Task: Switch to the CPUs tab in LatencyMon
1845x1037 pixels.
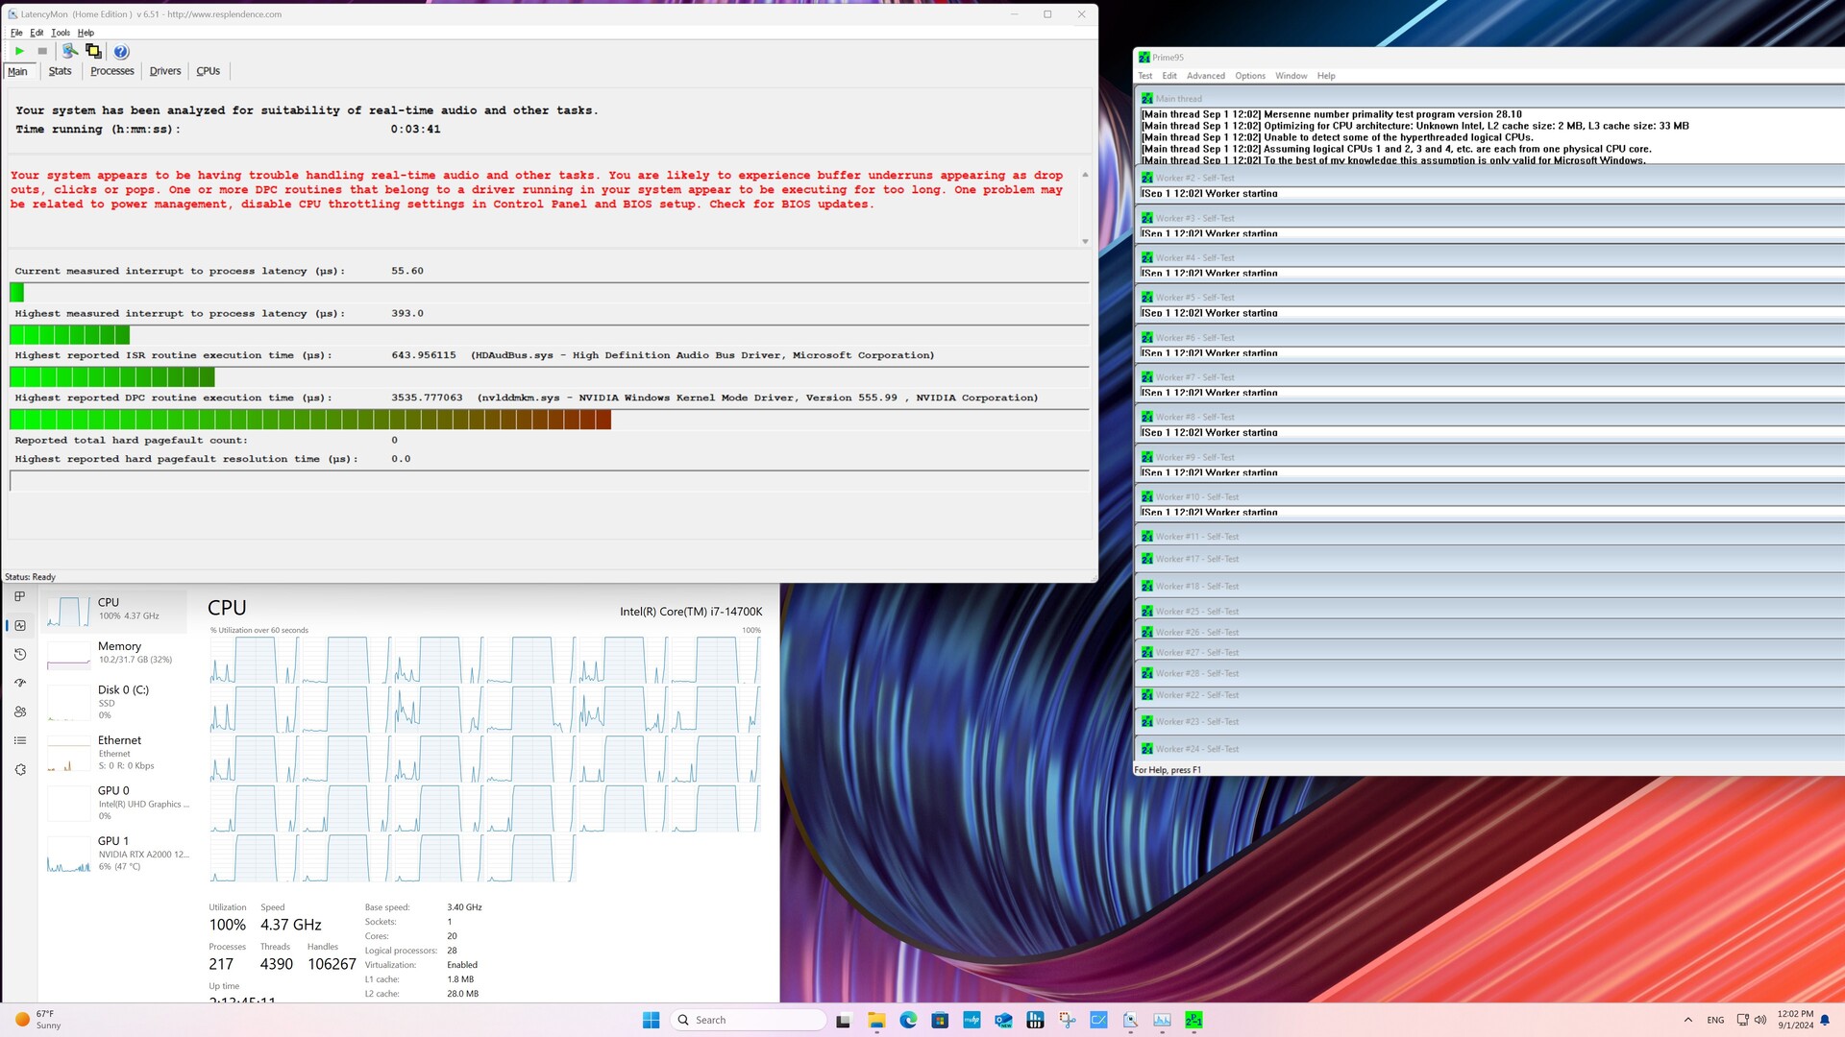Action: [208, 71]
